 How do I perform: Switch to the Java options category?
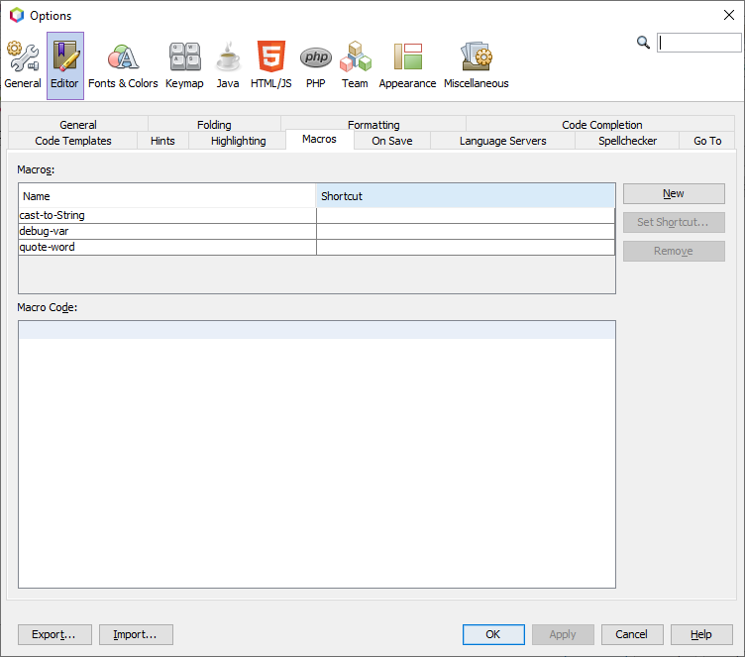[228, 65]
